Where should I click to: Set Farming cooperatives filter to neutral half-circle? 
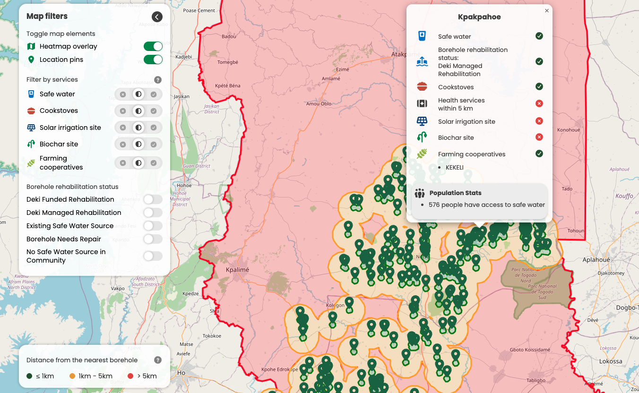pos(138,163)
